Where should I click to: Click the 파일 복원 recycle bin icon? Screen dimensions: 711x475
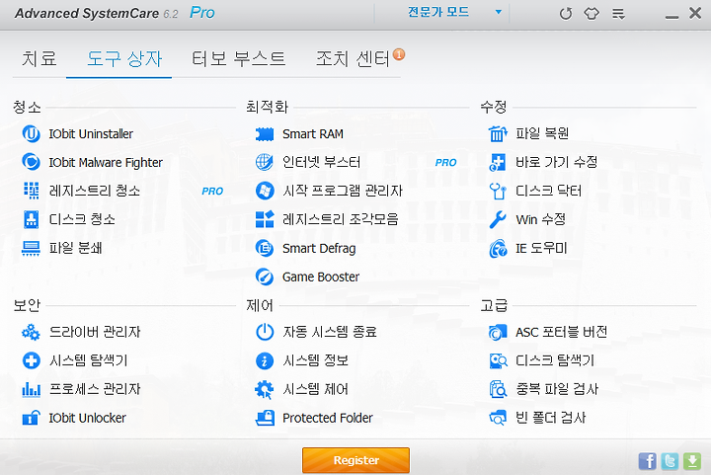[x=498, y=133]
